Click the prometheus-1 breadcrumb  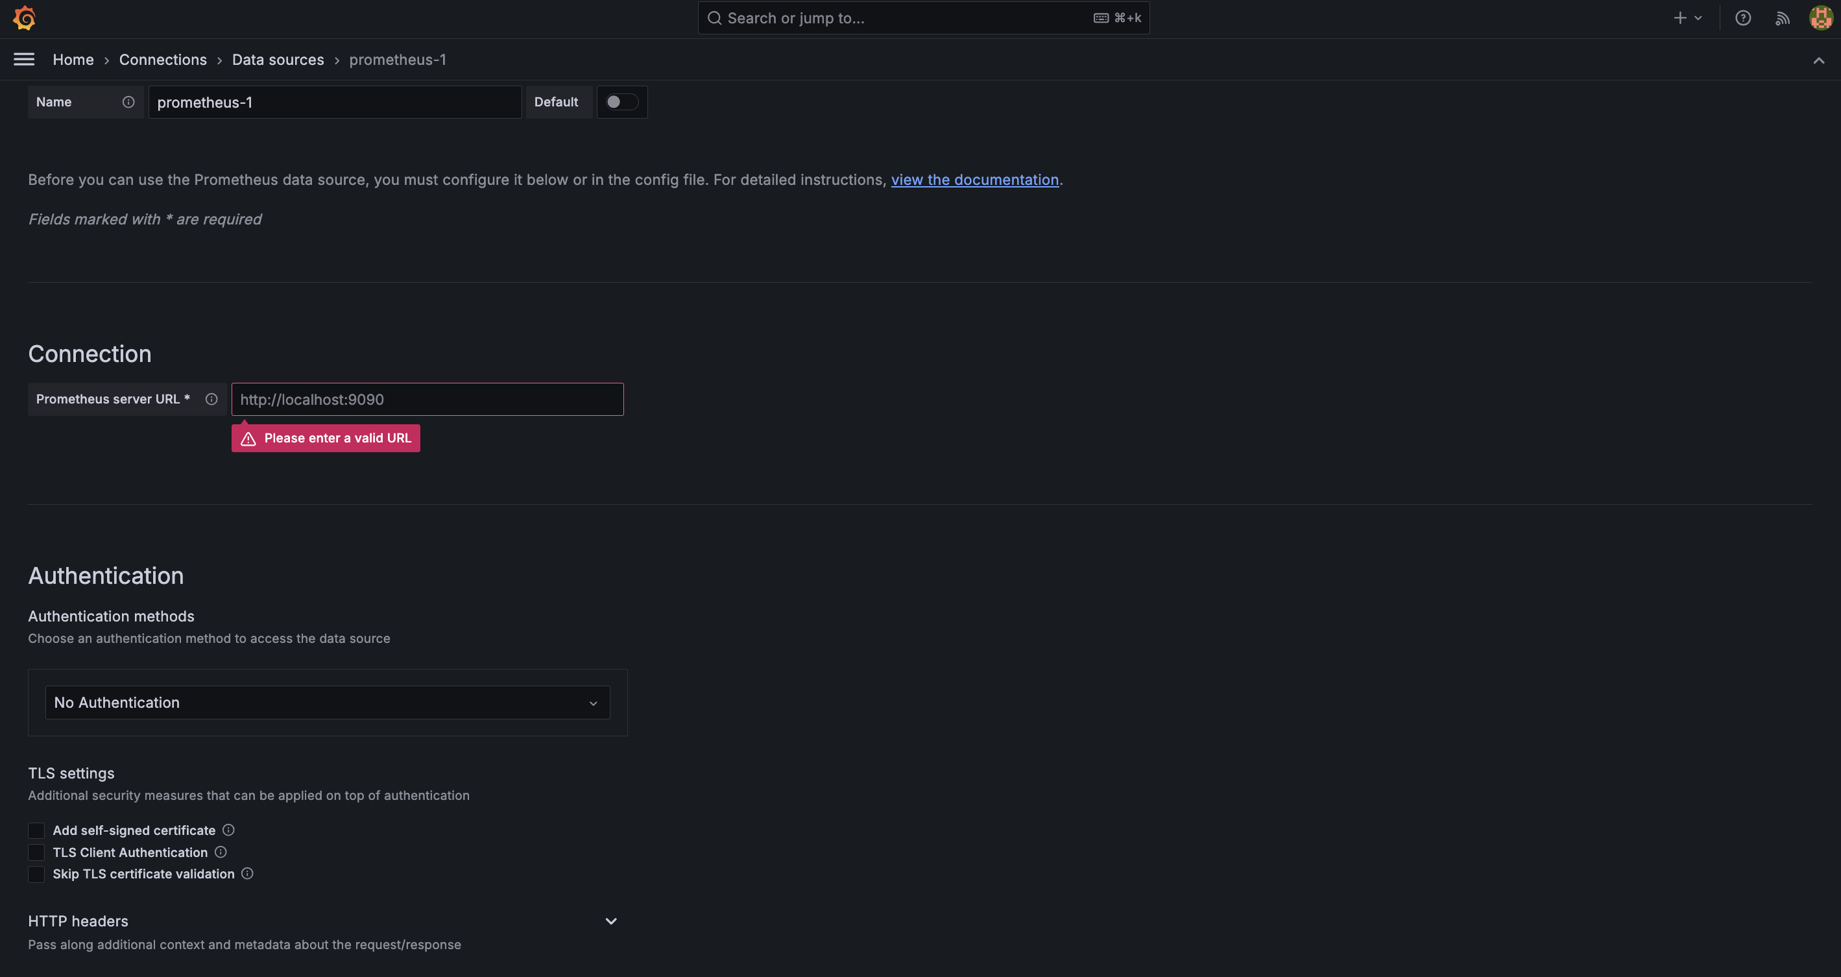398,60
